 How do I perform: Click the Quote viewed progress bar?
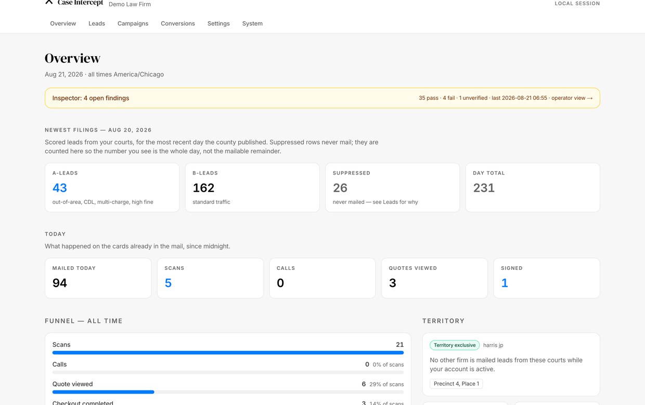click(228, 392)
